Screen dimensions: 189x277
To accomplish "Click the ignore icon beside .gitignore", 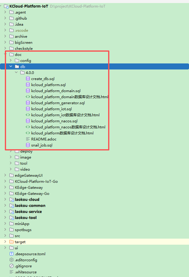I will point(12,266).
